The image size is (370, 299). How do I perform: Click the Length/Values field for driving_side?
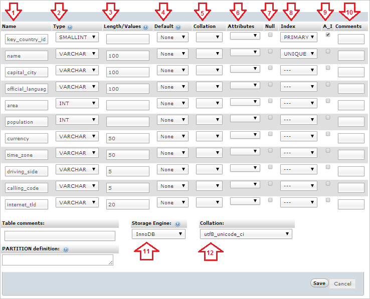pyautogui.click(x=127, y=172)
